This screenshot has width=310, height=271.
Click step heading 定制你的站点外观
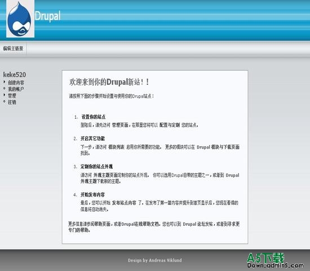pos(96,167)
